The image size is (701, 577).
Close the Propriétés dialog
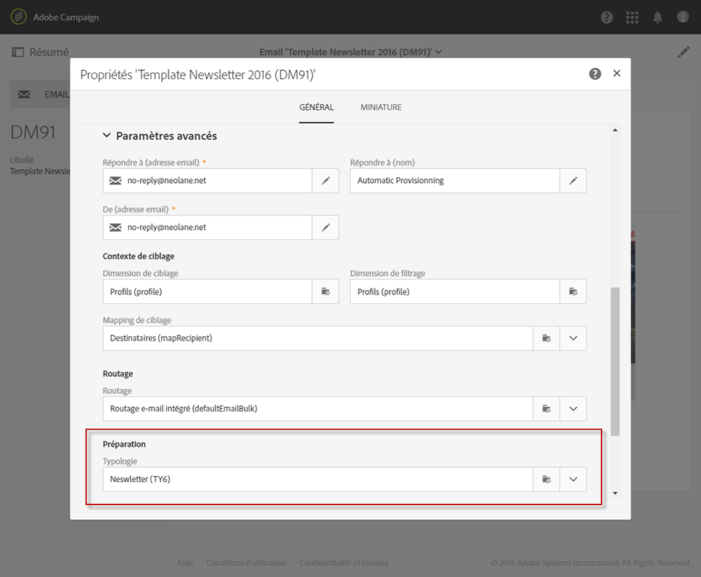click(617, 73)
